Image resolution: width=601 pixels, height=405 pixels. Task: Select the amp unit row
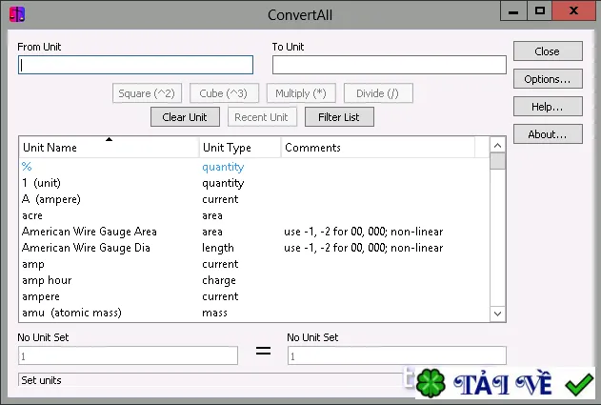pyautogui.click(x=254, y=264)
